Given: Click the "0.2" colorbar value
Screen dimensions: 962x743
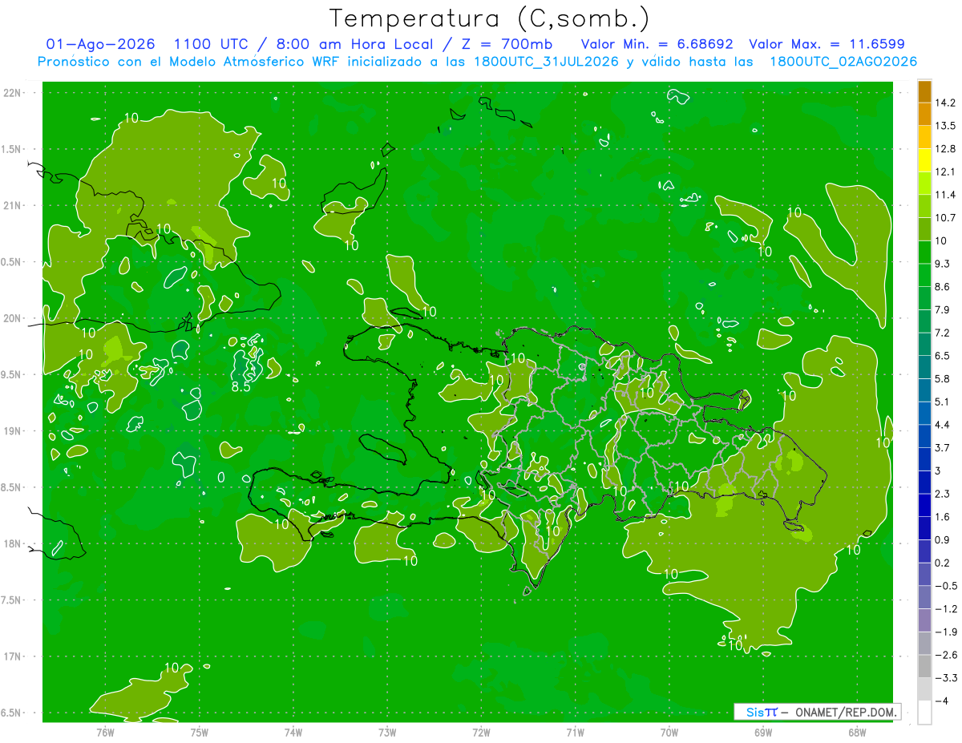Looking at the screenshot, I should [x=943, y=563].
